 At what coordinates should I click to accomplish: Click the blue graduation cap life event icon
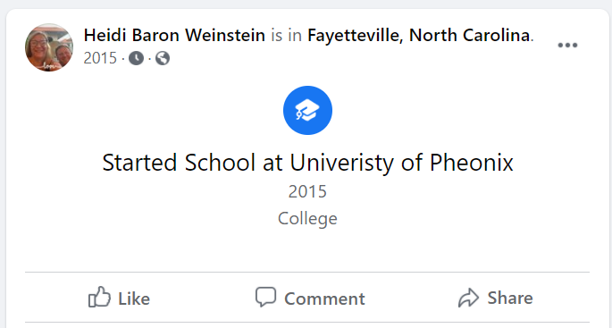click(x=307, y=111)
